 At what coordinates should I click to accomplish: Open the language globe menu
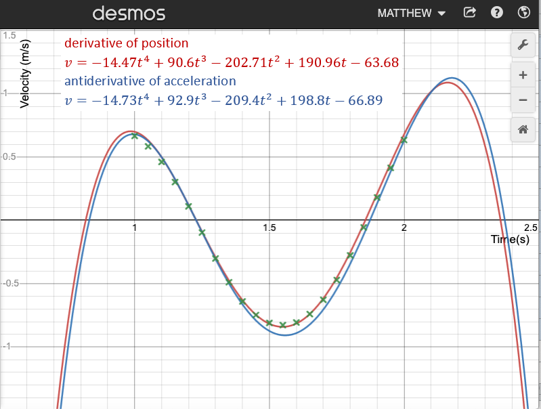pyautogui.click(x=524, y=13)
